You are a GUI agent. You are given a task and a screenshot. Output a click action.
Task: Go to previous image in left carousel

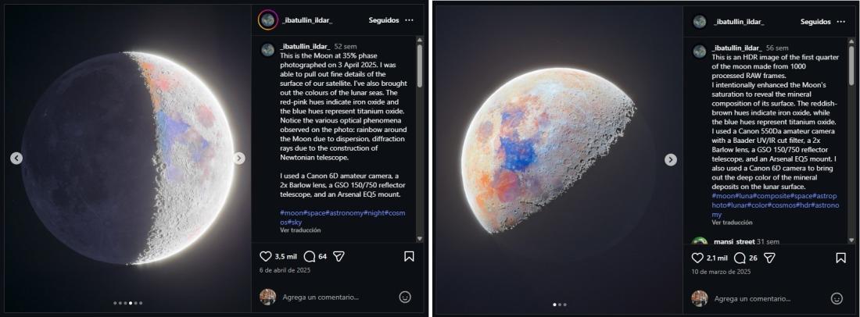[x=16, y=158]
